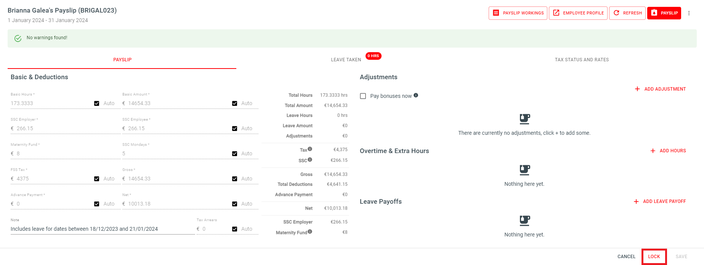Screen dimensions: 704x265
Task: Toggle Auto checkbox for Tax Arrears
Action: click(235, 229)
